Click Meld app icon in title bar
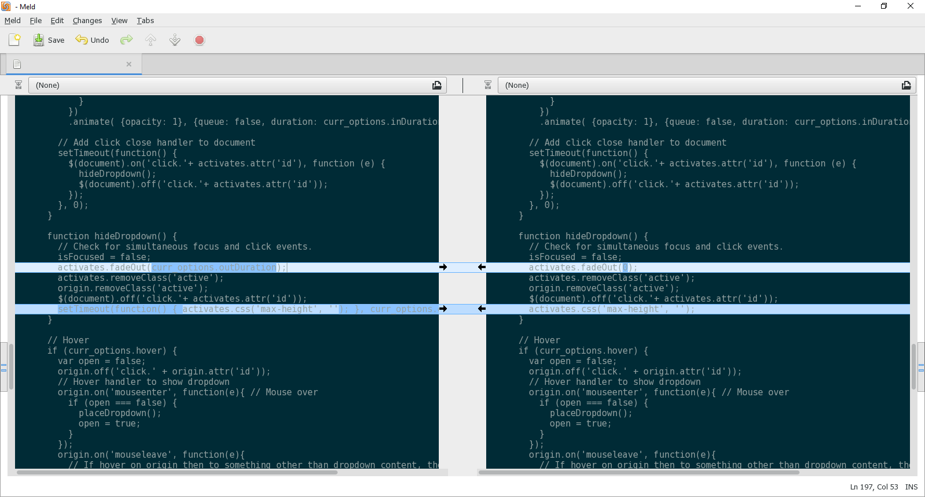The height and width of the screenshot is (497, 925). (x=6, y=6)
